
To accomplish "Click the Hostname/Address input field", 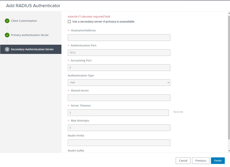I will tap(119, 37).
